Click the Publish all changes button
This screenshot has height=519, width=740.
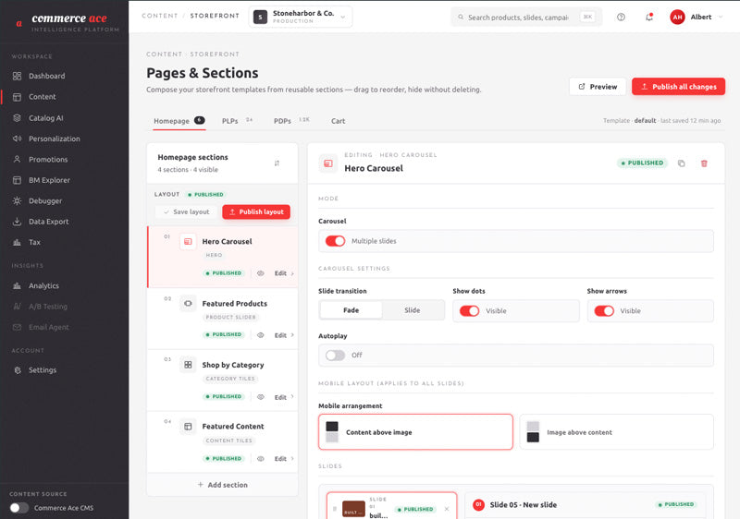(x=678, y=87)
